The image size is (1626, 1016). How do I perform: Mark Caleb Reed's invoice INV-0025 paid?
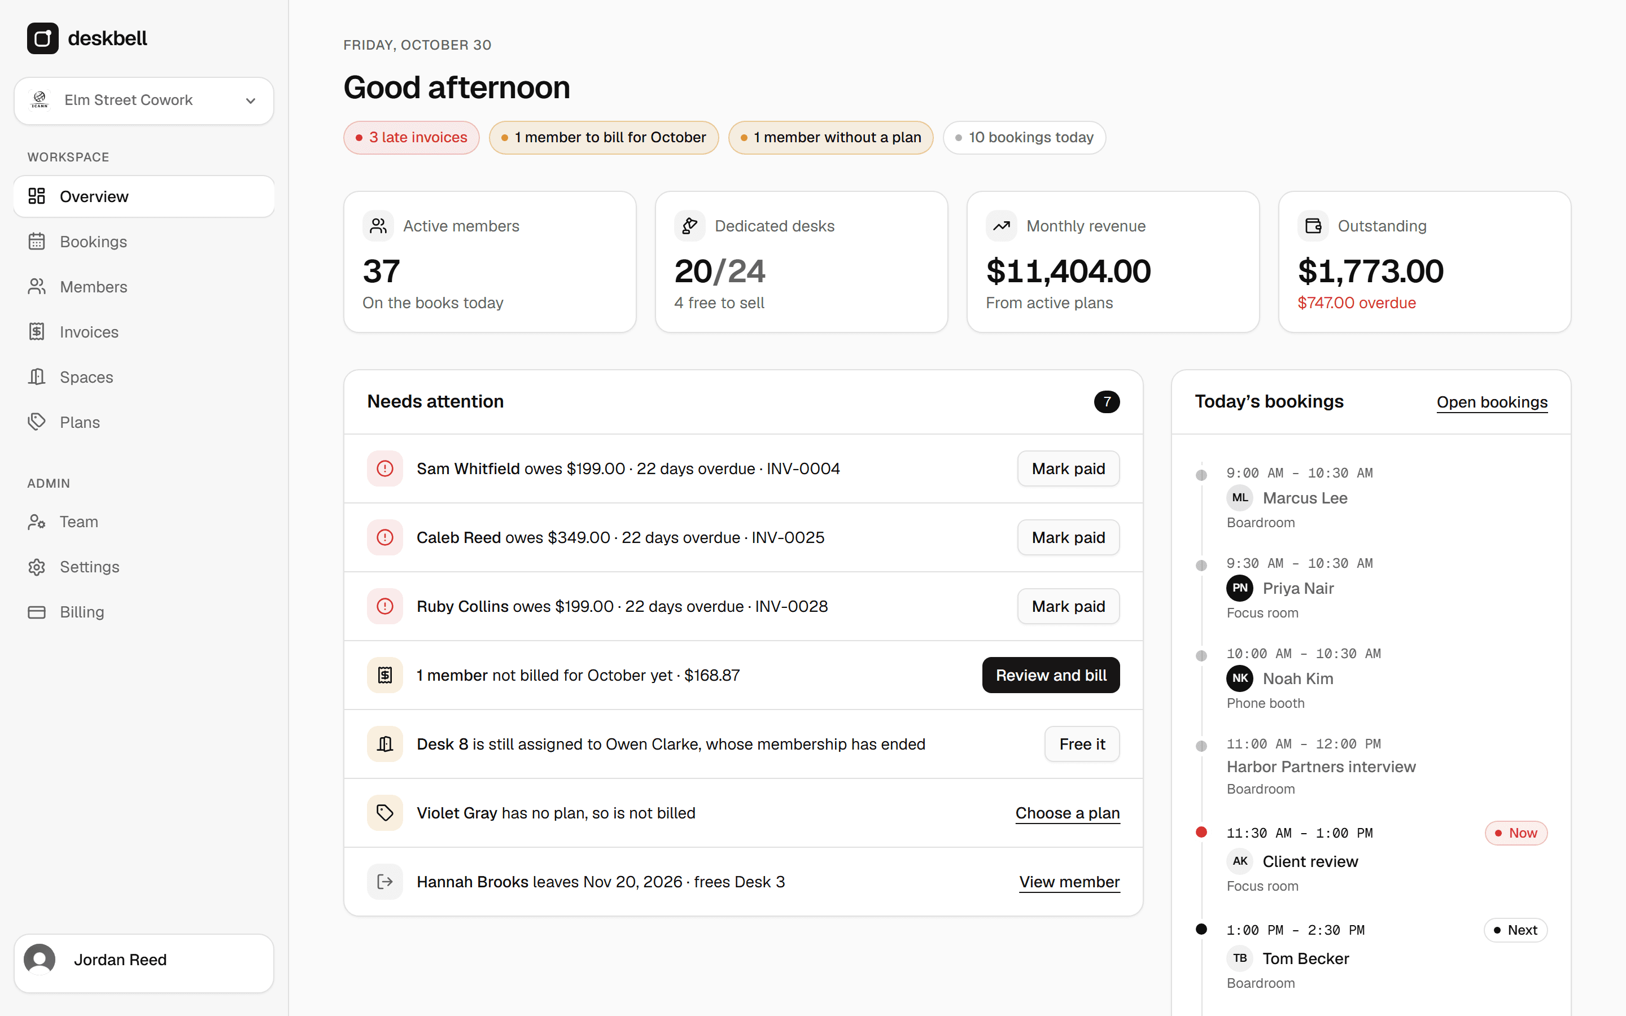1068,537
